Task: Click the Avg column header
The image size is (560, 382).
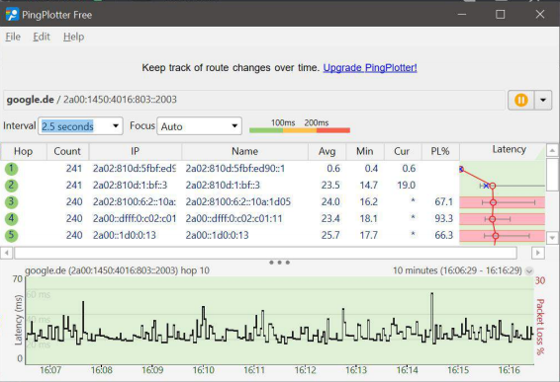Action: pyautogui.click(x=327, y=151)
